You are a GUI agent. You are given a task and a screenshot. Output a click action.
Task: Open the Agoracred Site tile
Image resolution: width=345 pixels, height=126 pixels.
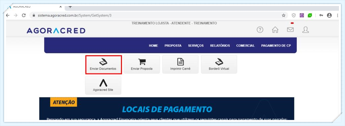click(x=103, y=85)
